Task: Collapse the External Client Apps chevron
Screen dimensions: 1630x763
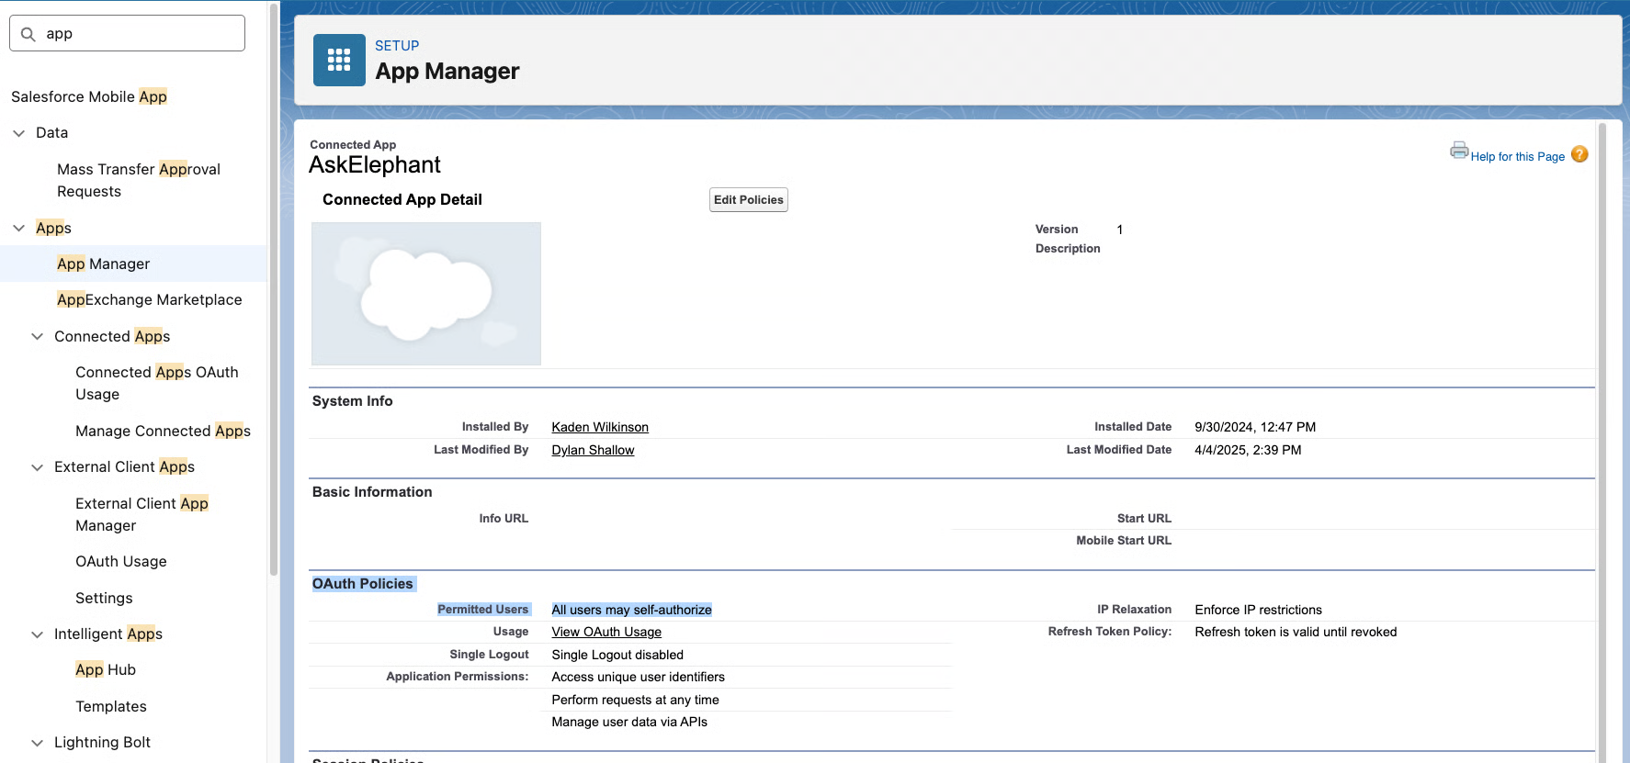Action: (37, 467)
